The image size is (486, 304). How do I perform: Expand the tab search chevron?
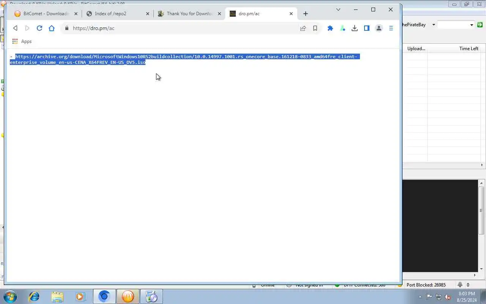(338, 9)
